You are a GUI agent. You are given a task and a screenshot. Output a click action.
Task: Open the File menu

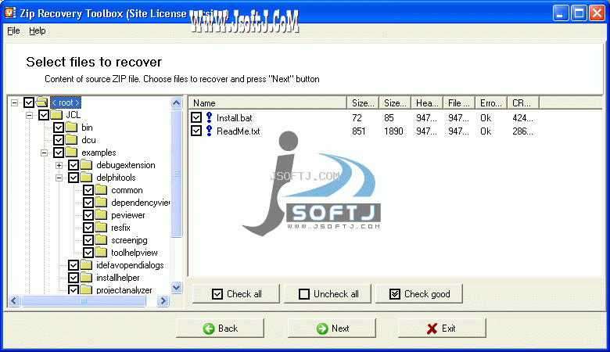point(13,31)
